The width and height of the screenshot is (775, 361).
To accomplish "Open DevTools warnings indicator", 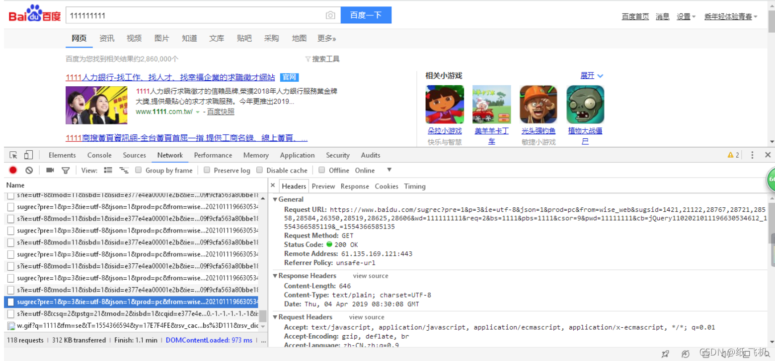I will click(733, 155).
